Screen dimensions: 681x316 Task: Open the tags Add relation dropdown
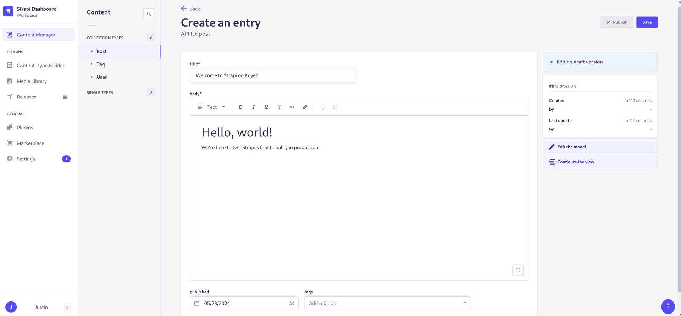[x=387, y=303]
